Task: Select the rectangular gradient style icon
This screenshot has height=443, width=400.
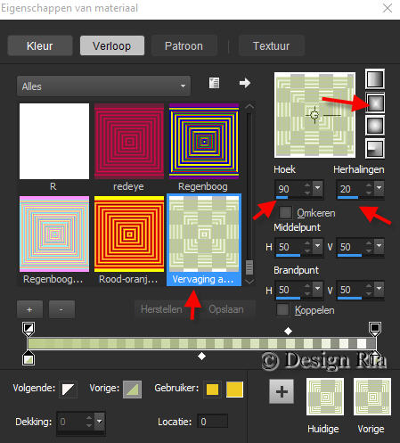Action: tap(375, 103)
